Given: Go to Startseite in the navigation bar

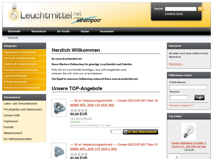Looking at the screenshot, I should coord(14,32).
